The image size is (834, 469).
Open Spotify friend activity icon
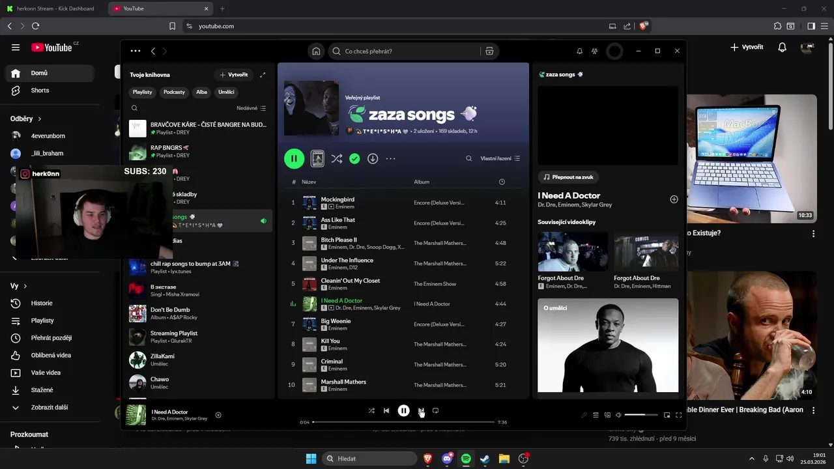pos(594,51)
